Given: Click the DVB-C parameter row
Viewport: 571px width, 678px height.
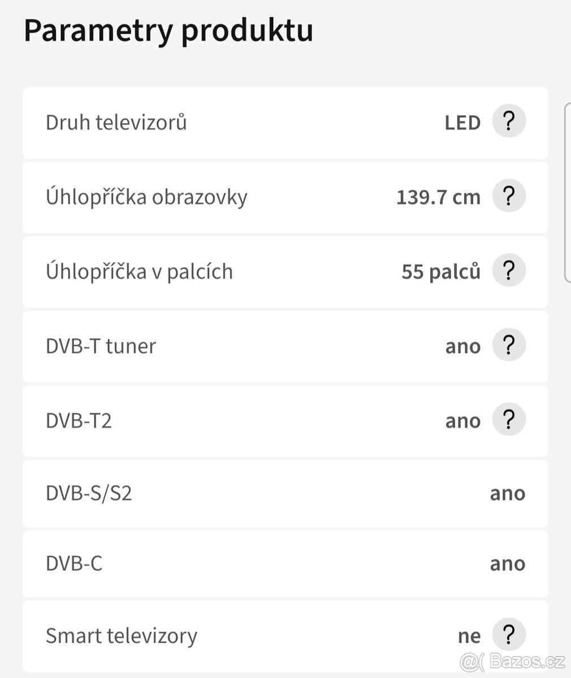Looking at the screenshot, I should point(285,564).
